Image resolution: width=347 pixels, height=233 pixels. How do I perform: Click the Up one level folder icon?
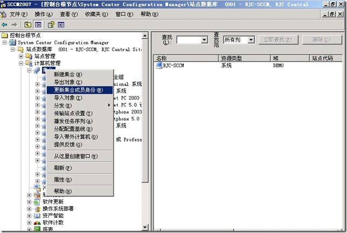coord(27,25)
